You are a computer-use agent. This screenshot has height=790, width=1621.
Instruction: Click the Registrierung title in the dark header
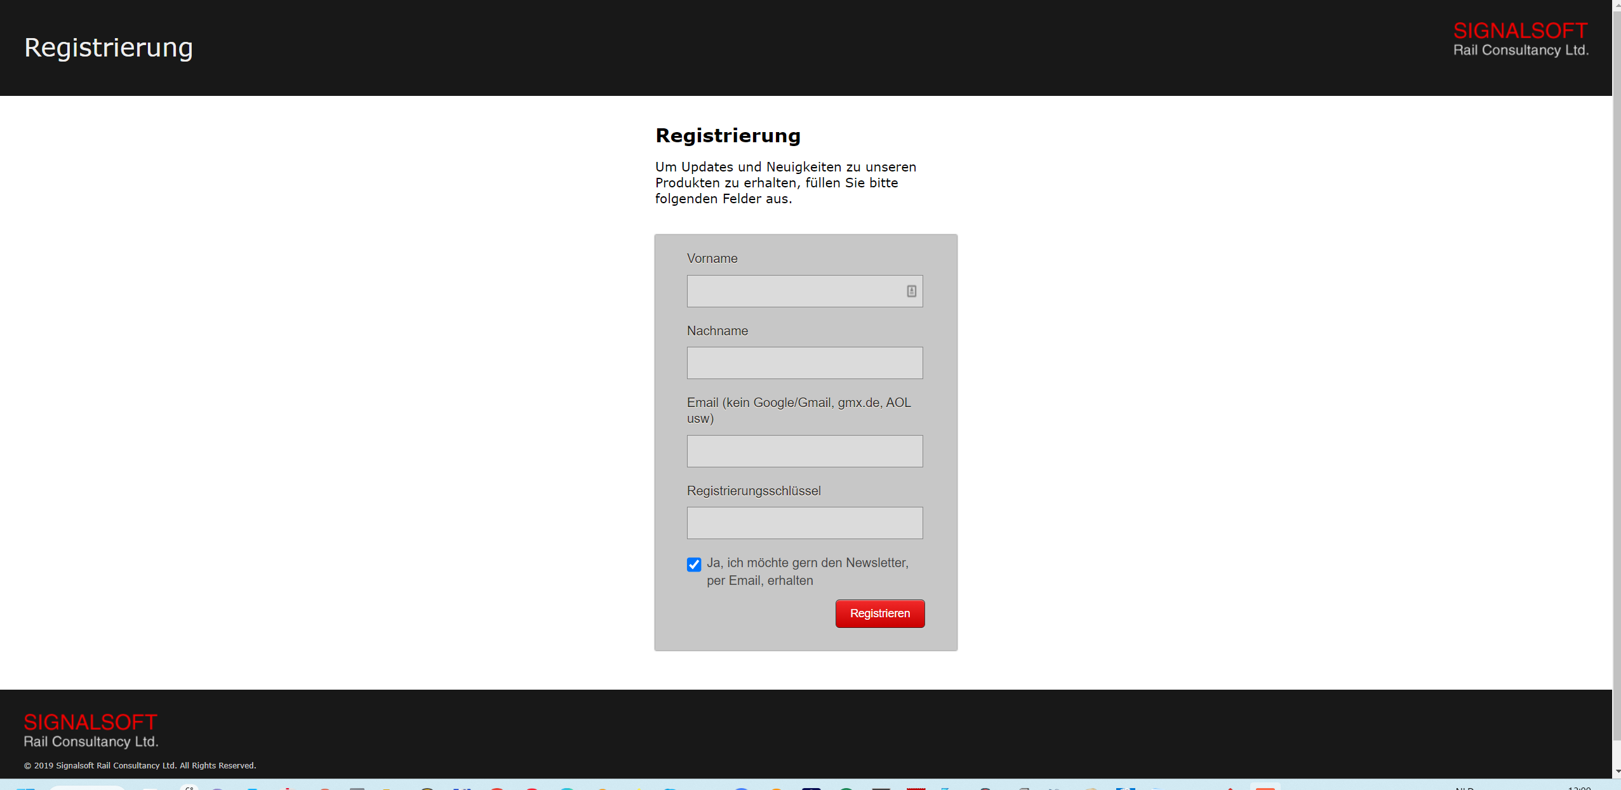tap(109, 48)
